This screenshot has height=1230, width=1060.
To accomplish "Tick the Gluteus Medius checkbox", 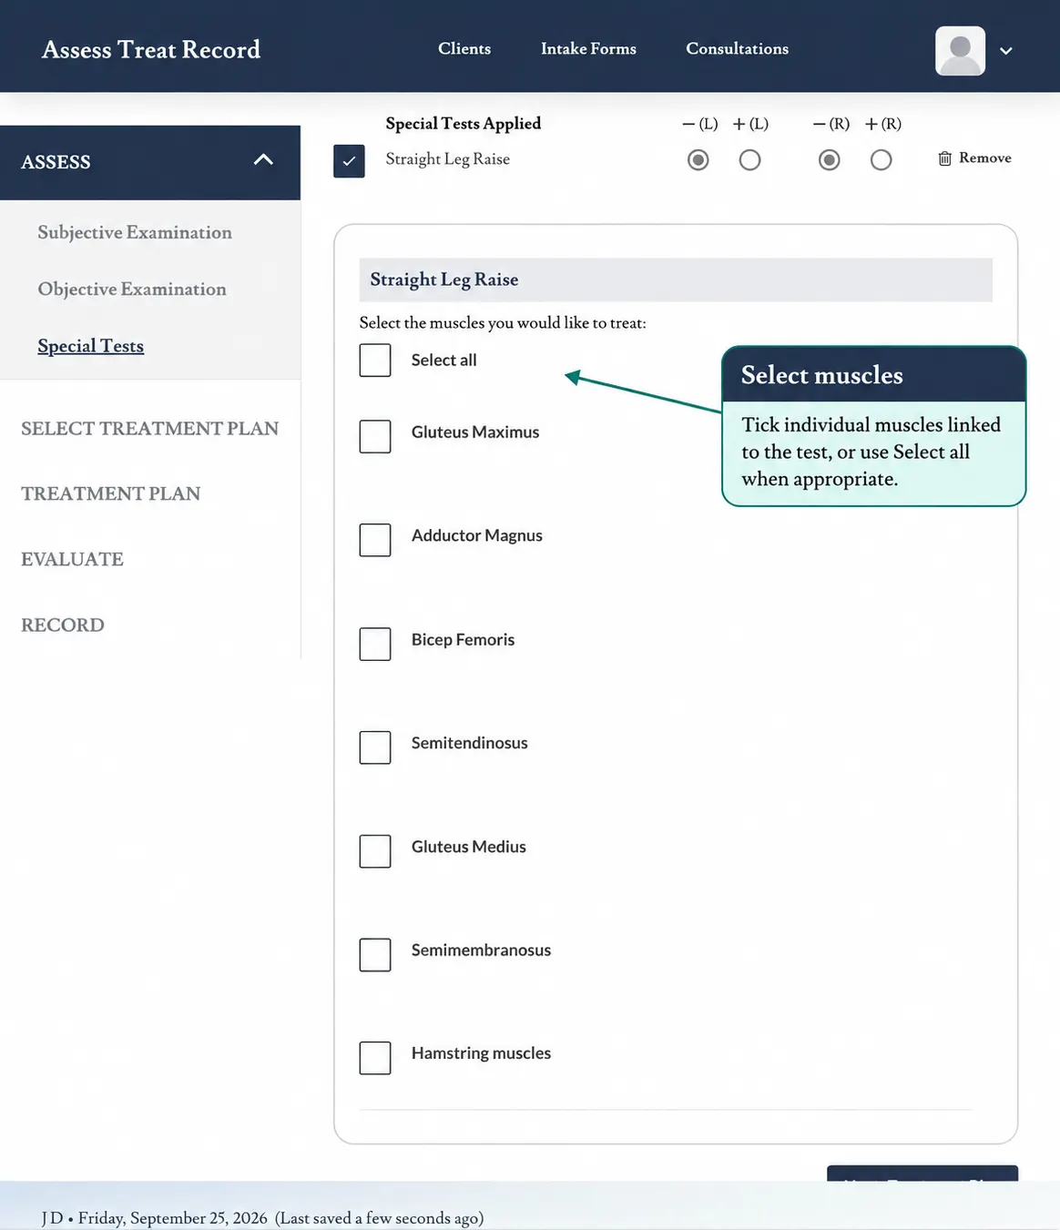I will pyautogui.click(x=375, y=851).
